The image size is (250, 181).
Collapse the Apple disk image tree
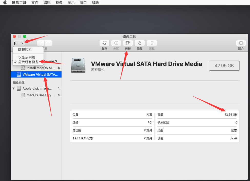pyautogui.click(x=14, y=88)
